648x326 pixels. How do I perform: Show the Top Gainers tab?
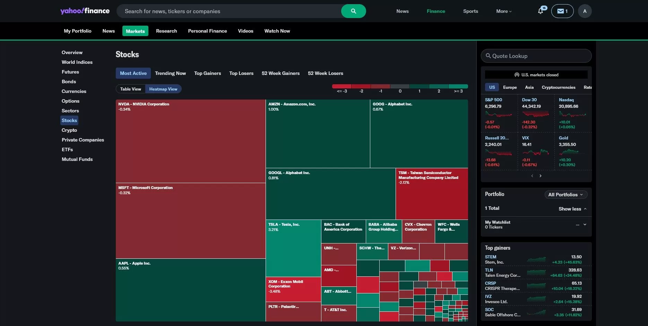(207, 73)
